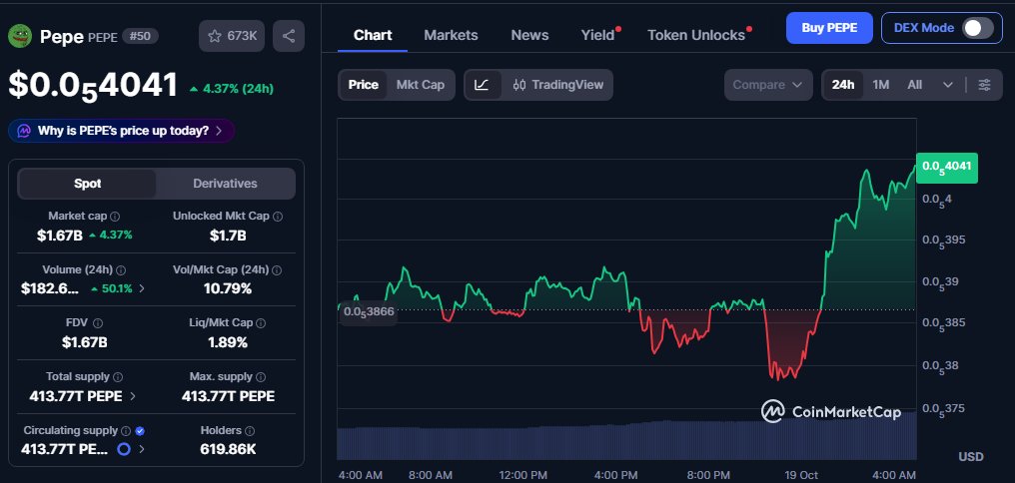Open the share icon button

(289, 36)
